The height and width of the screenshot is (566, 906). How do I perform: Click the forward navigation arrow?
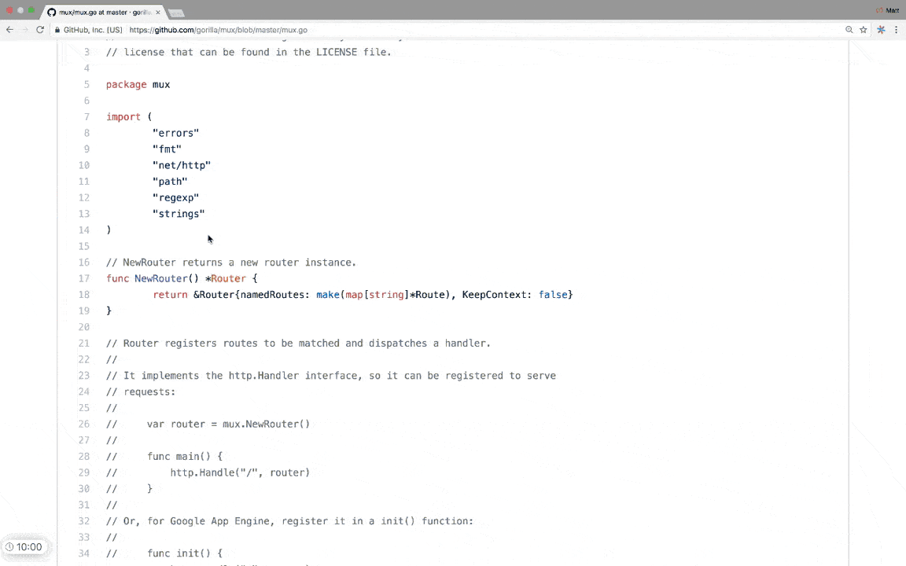pyautogui.click(x=24, y=29)
